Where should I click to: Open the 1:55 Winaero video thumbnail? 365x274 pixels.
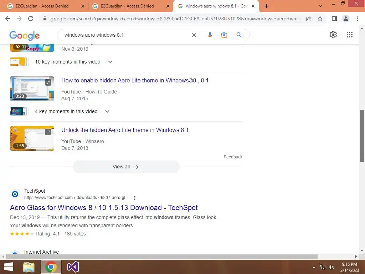[32, 138]
